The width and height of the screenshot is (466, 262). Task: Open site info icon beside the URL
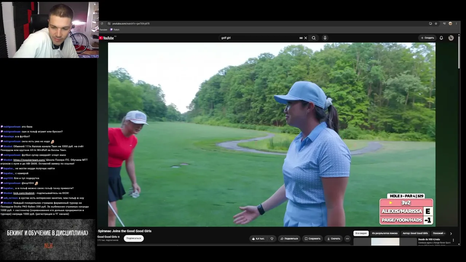pyautogui.click(x=109, y=24)
